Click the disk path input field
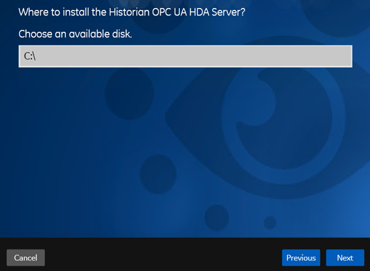Viewport: 370px width, 271px height. [185, 57]
